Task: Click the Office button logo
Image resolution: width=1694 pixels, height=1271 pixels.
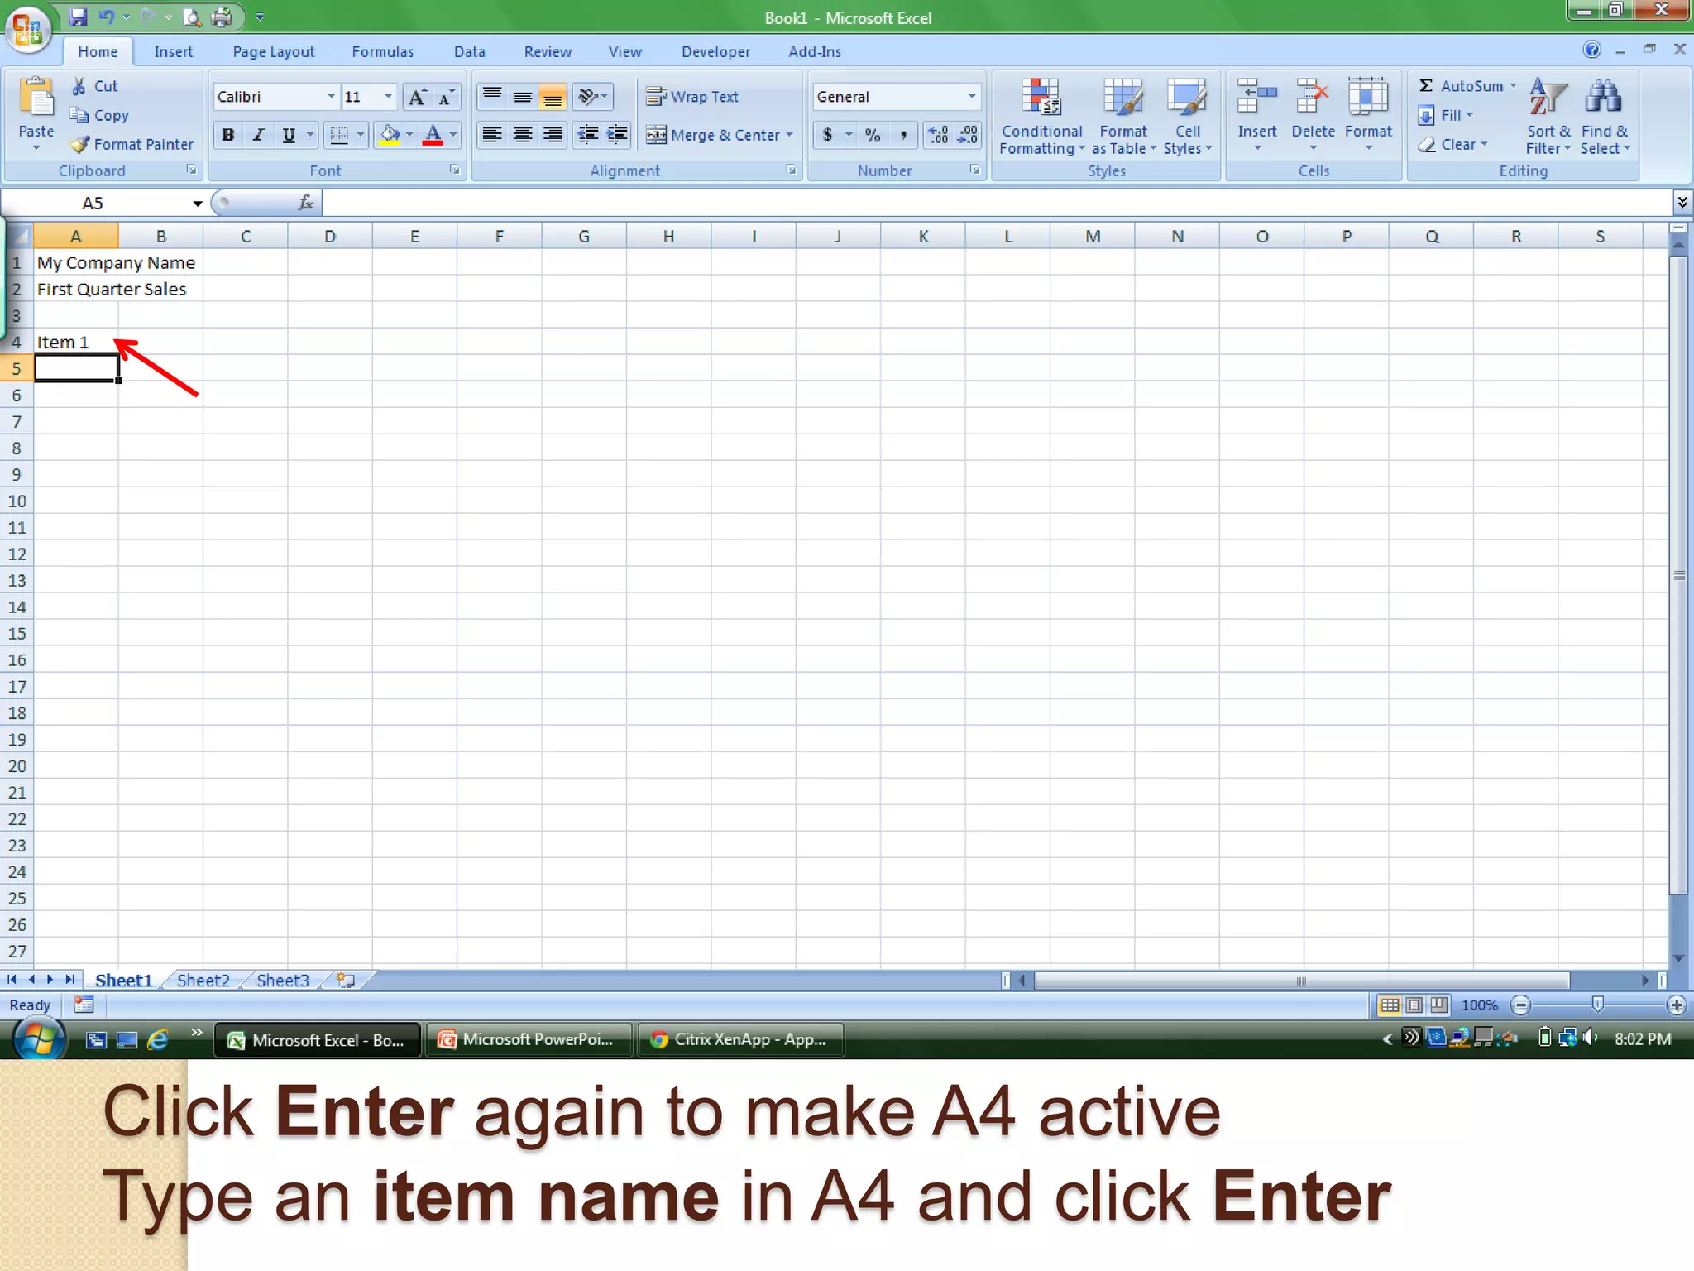Action: [28, 30]
